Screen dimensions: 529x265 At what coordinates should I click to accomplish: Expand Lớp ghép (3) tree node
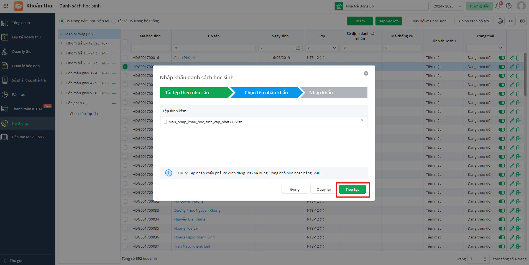click(x=62, y=103)
